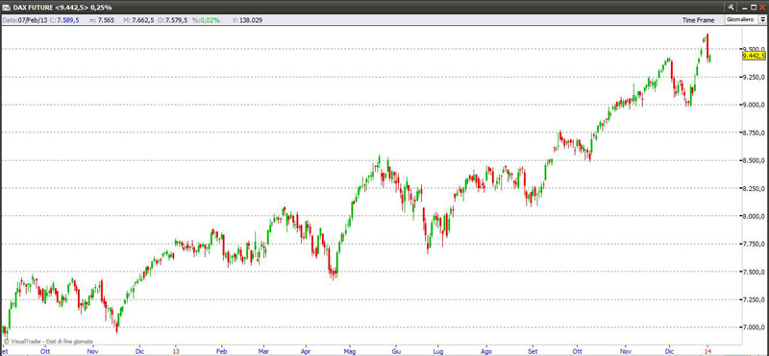Click the Set month label on time axis

[533, 351]
